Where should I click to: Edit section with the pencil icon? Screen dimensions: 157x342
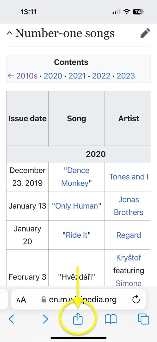[145, 33]
